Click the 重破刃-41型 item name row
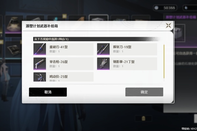The image size is (197, 131). click(x=63, y=49)
